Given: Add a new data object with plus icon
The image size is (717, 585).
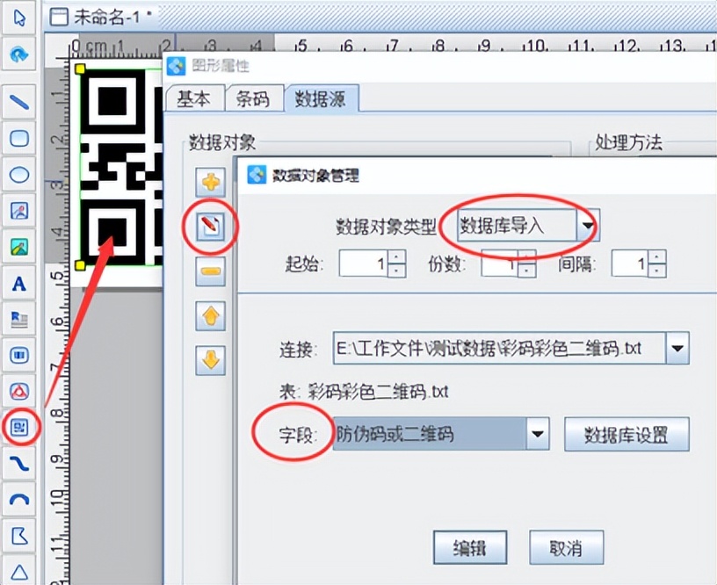Looking at the screenshot, I should pos(210,183).
